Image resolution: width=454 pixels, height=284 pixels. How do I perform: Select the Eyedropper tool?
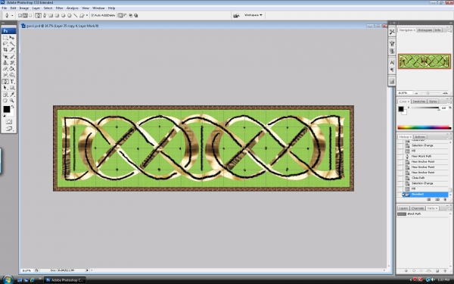12,95
